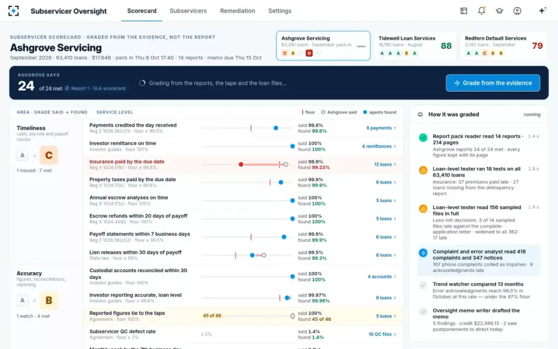Click the Subservicer Oversight app logo
The image size is (558, 349).
tap(13, 11)
